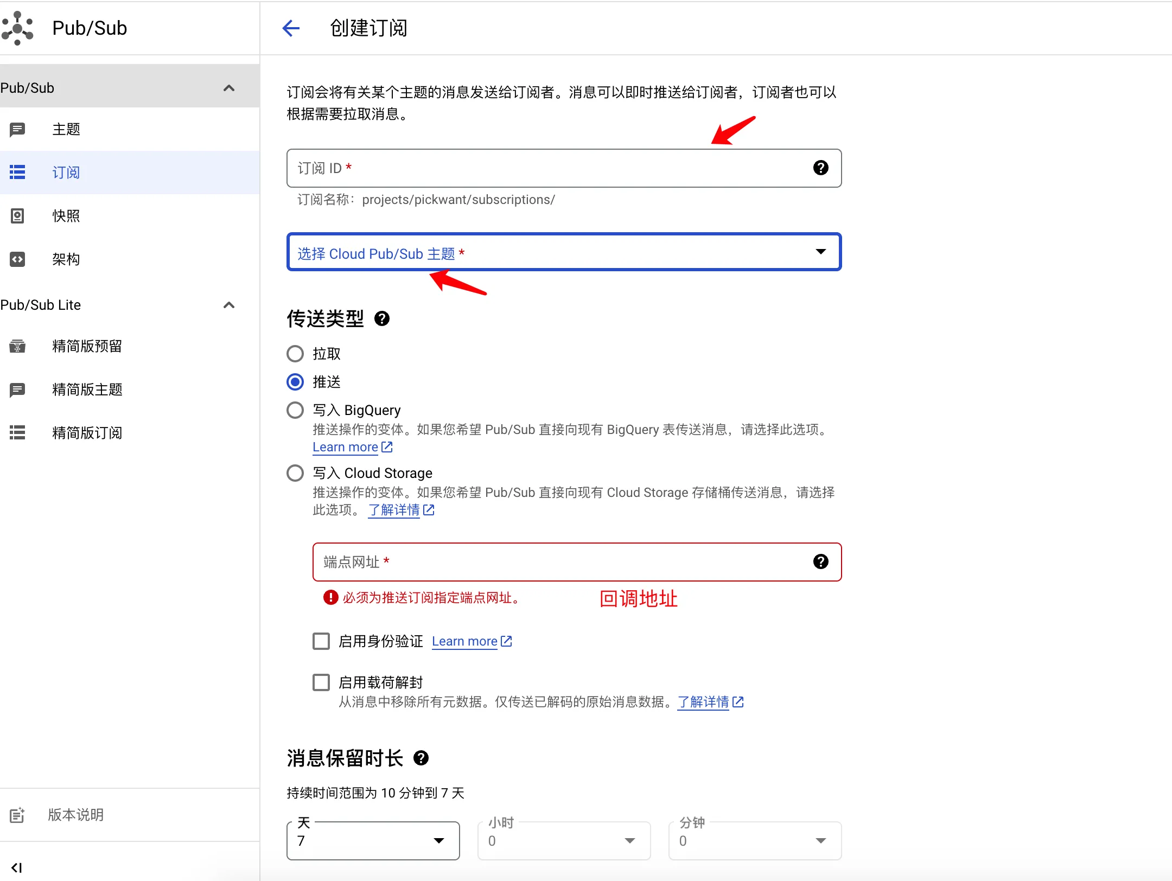Select the 写入 BigQuery radio option
Screen dimensions: 1172x881
pos(295,410)
